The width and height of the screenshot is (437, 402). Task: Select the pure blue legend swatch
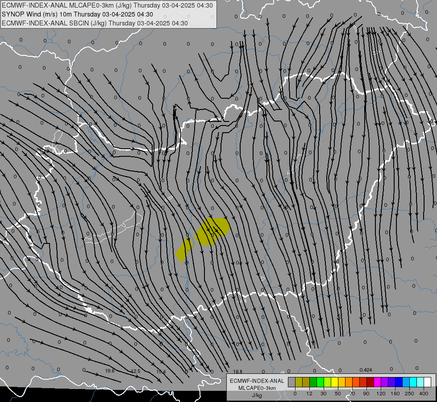point(399,382)
